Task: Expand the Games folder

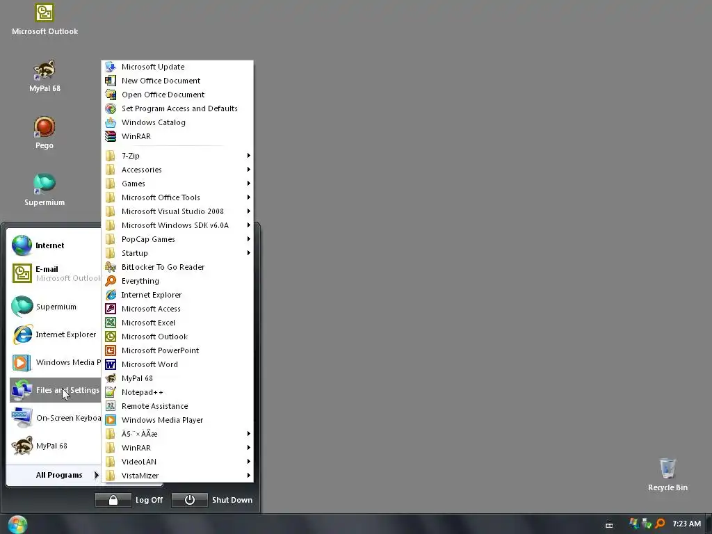Action: (x=177, y=184)
